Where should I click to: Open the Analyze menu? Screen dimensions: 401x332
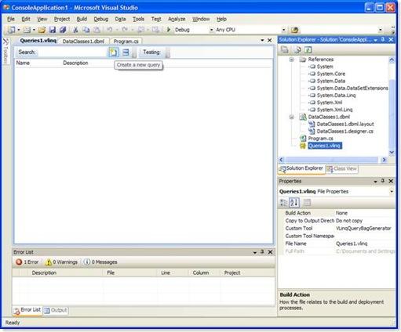tap(177, 19)
